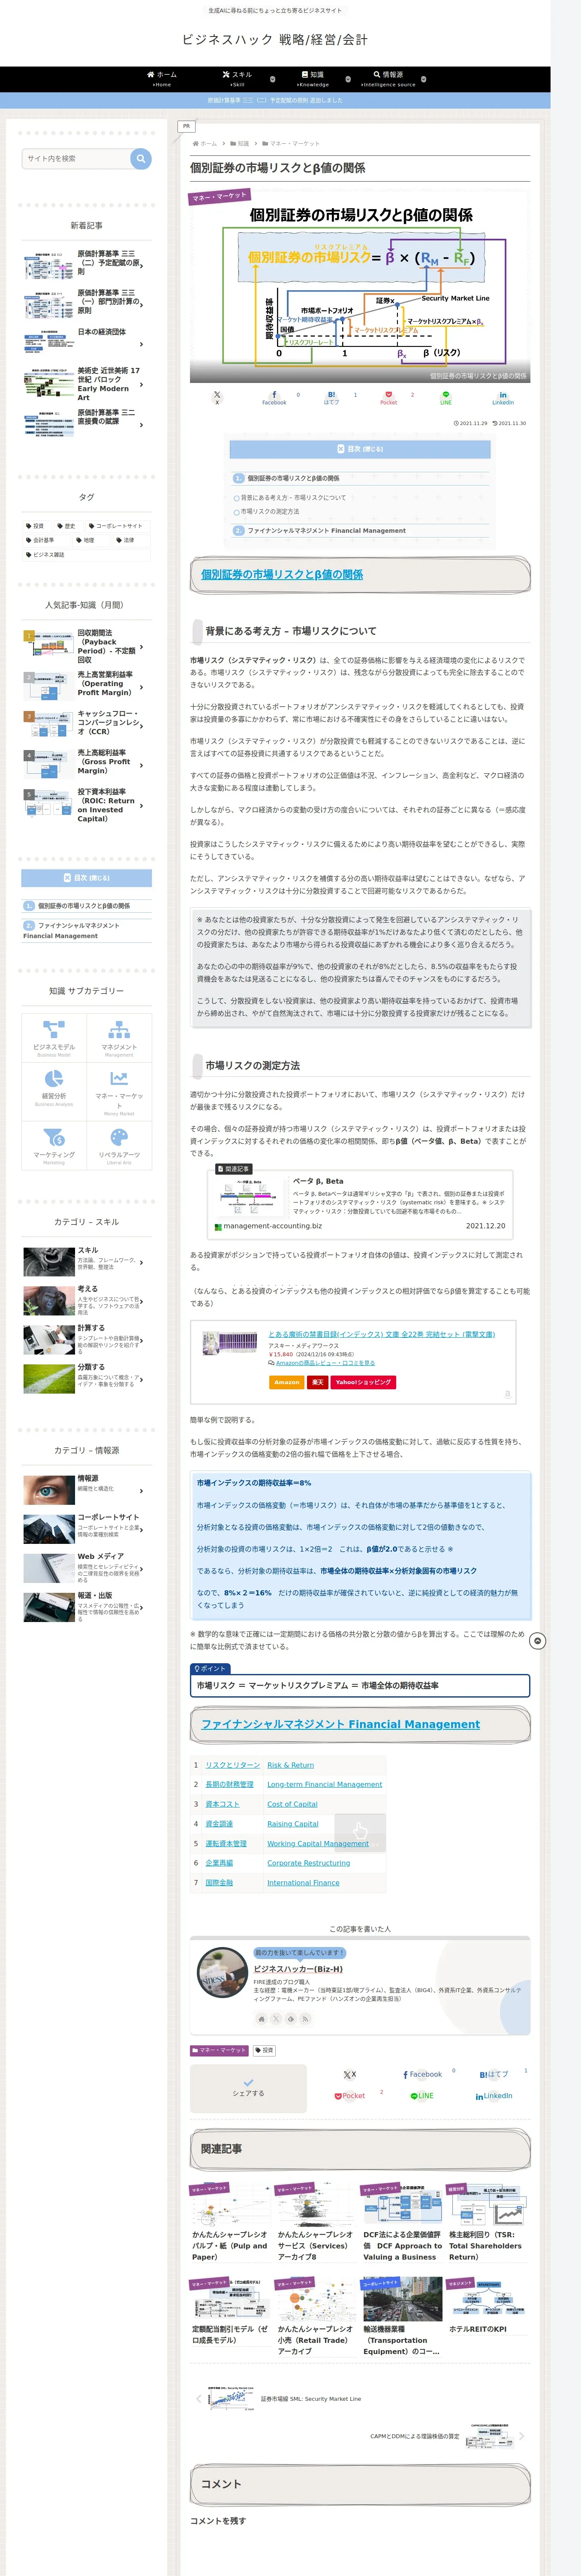
Task: Open the 情報源 menu item
Action: coord(388,79)
